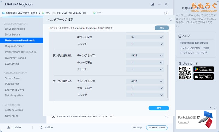Click Notice link at bottom
The width and height of the screenshot is (219, 132).
click(48, 127)
